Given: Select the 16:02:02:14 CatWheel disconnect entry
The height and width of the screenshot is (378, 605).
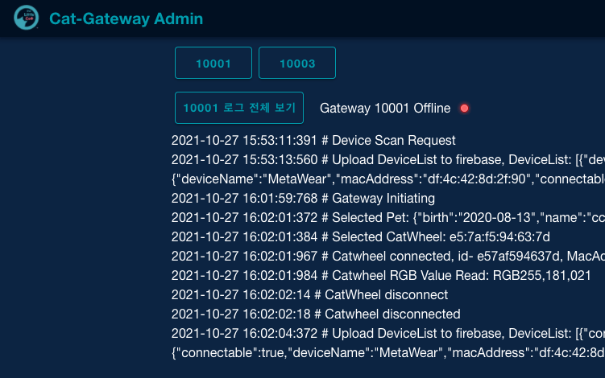Looking at the screenshot, I should 313,294.
